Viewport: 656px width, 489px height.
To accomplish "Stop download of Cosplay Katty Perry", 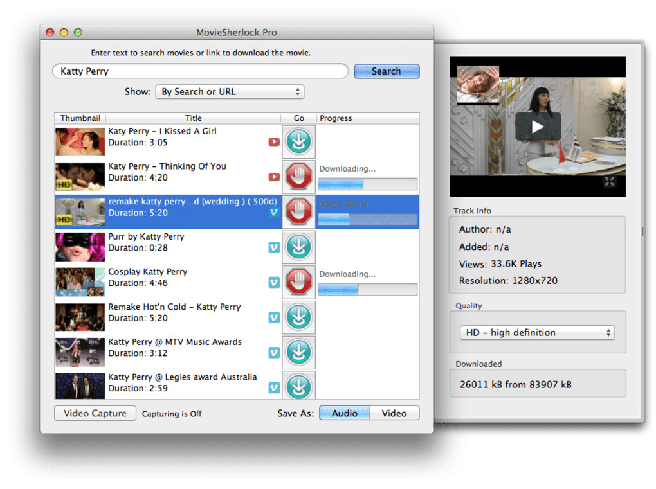I will tap(298, 282).
